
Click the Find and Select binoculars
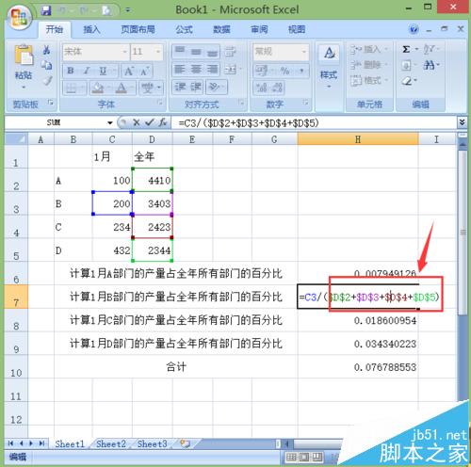[429, 65]
